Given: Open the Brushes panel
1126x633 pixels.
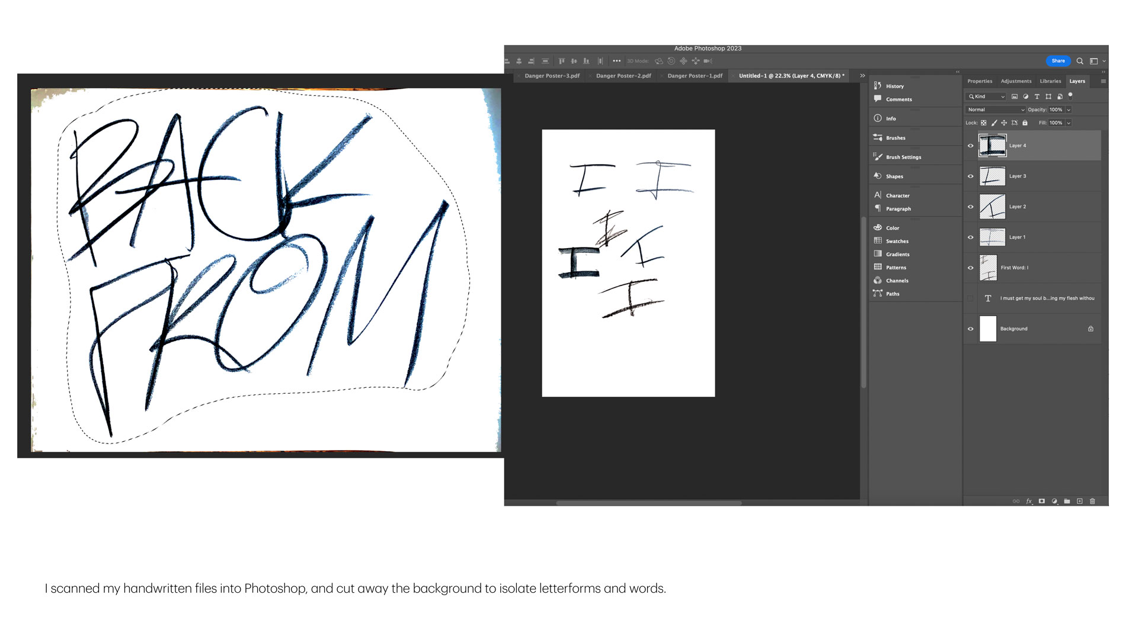Looking at the screenshot, I should coord(894,137).
